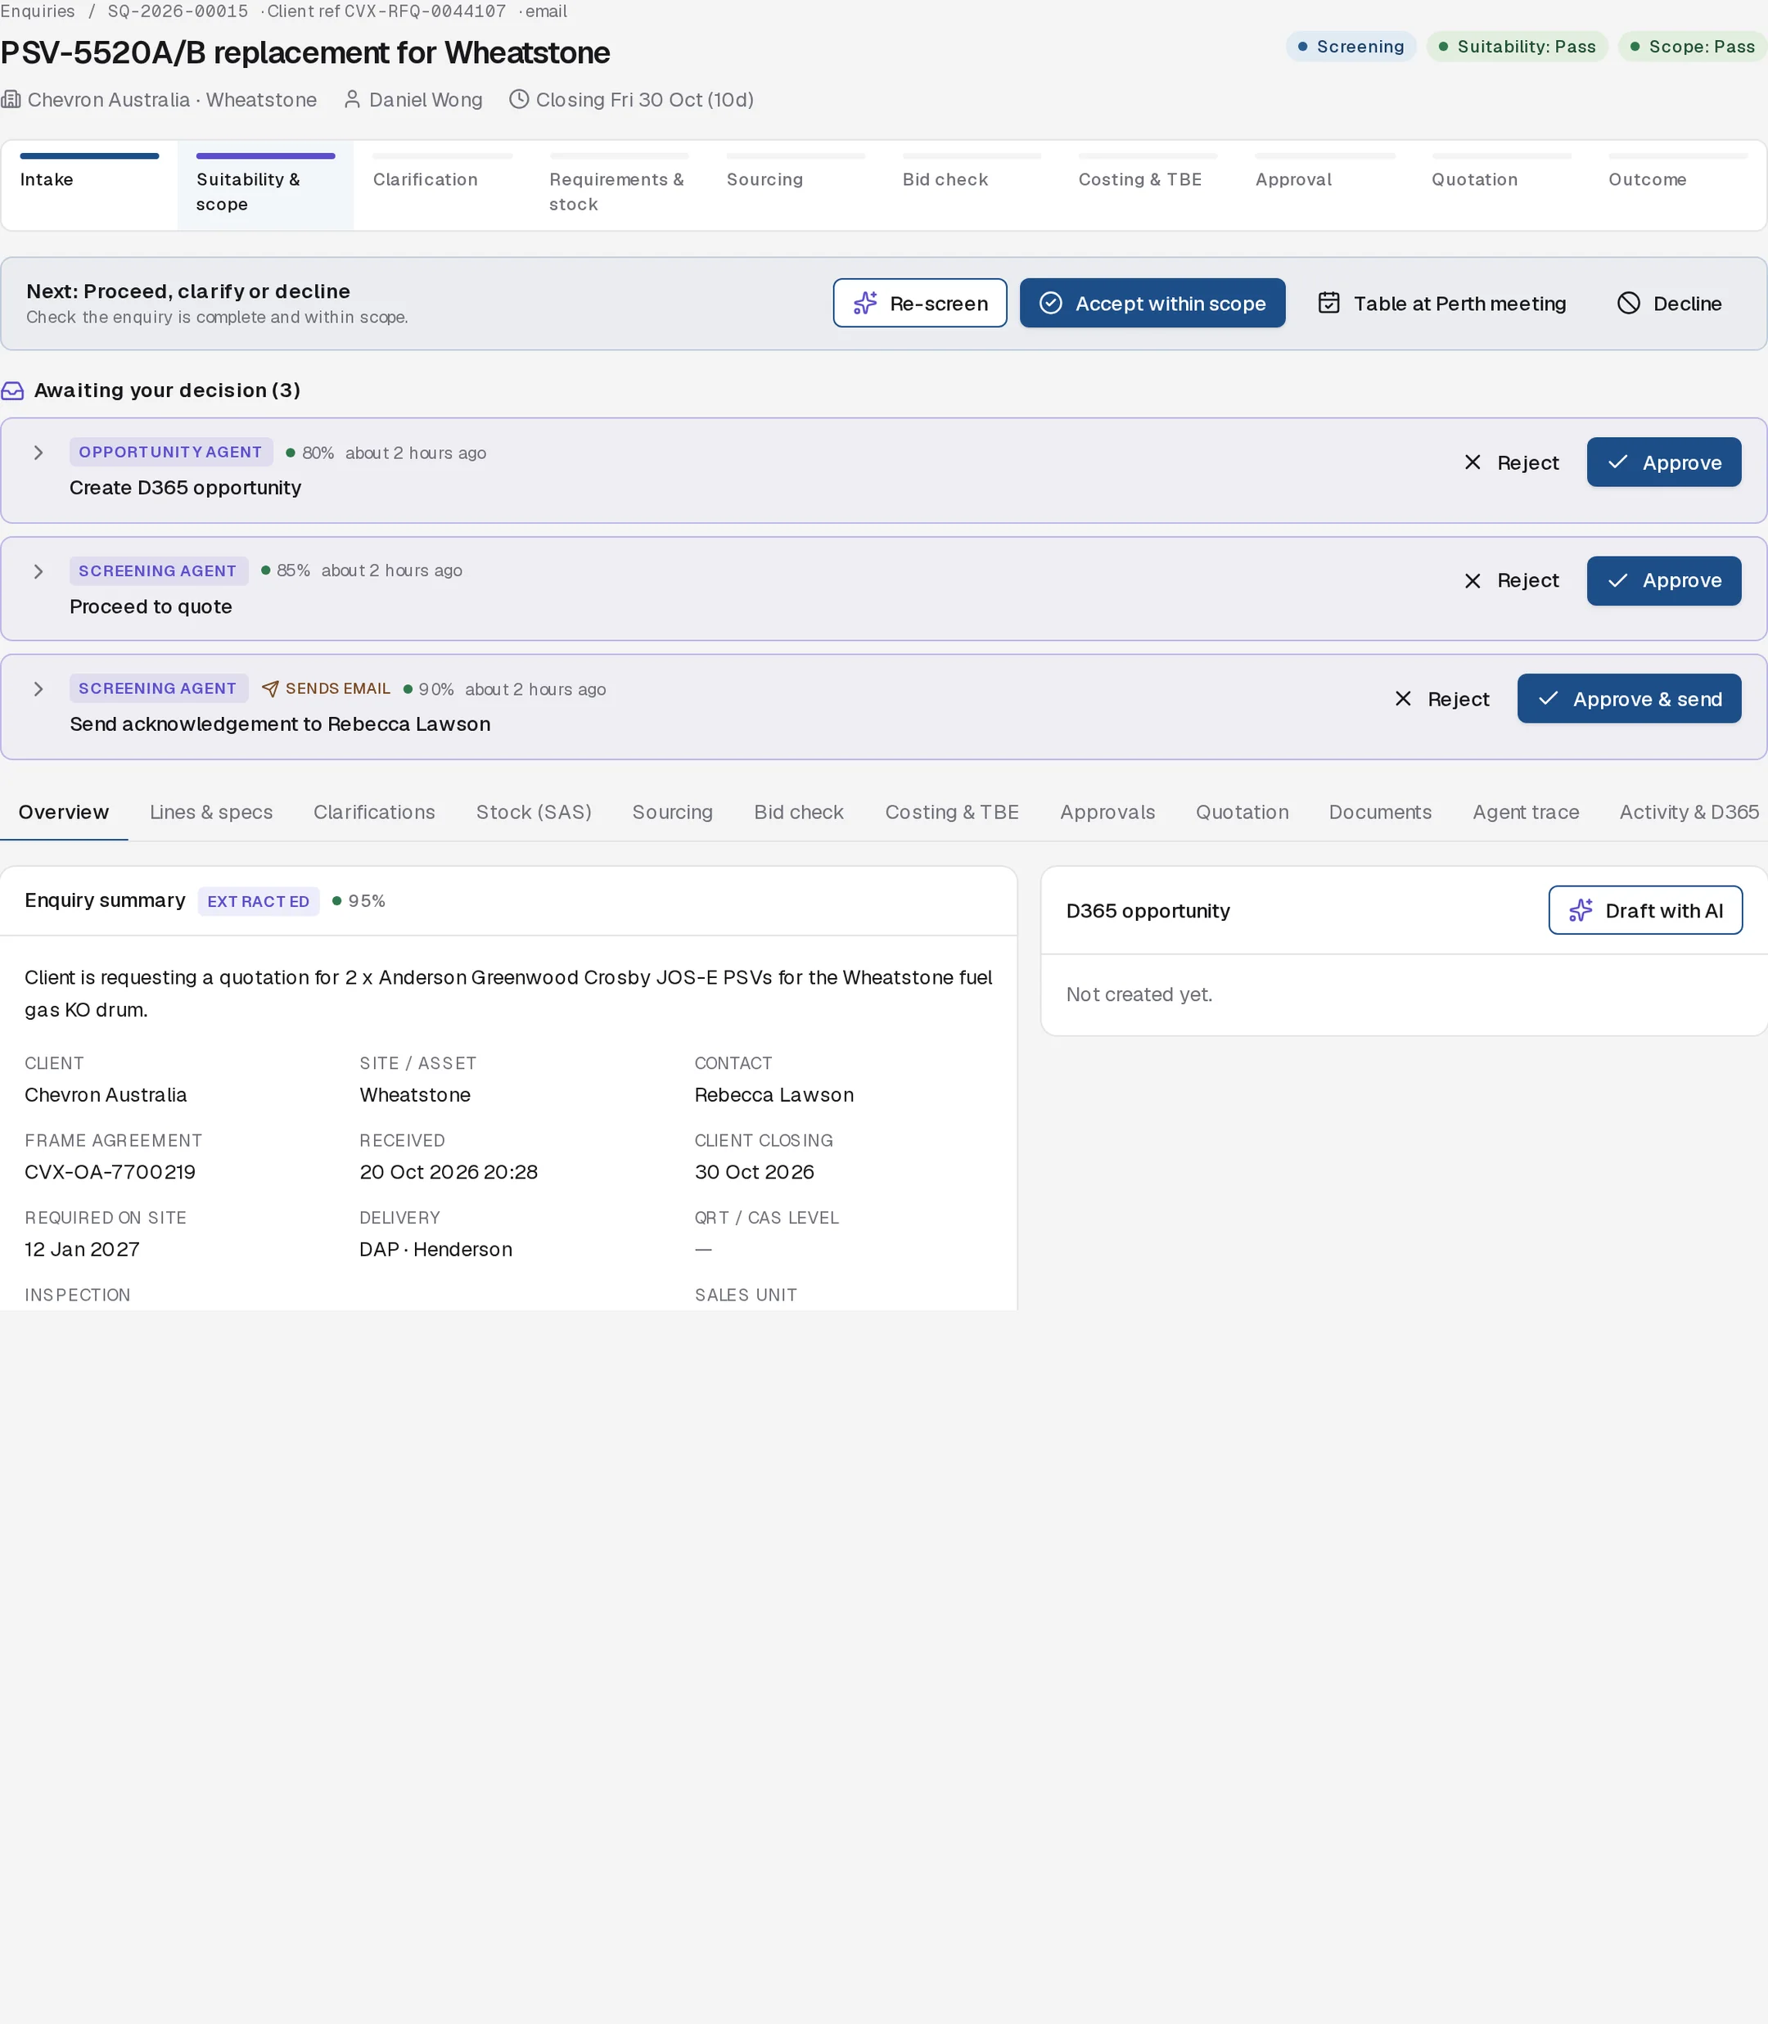Click the Decline prohibition icon
This screenshot has width=1768, height=2024.
point(1629,303)
